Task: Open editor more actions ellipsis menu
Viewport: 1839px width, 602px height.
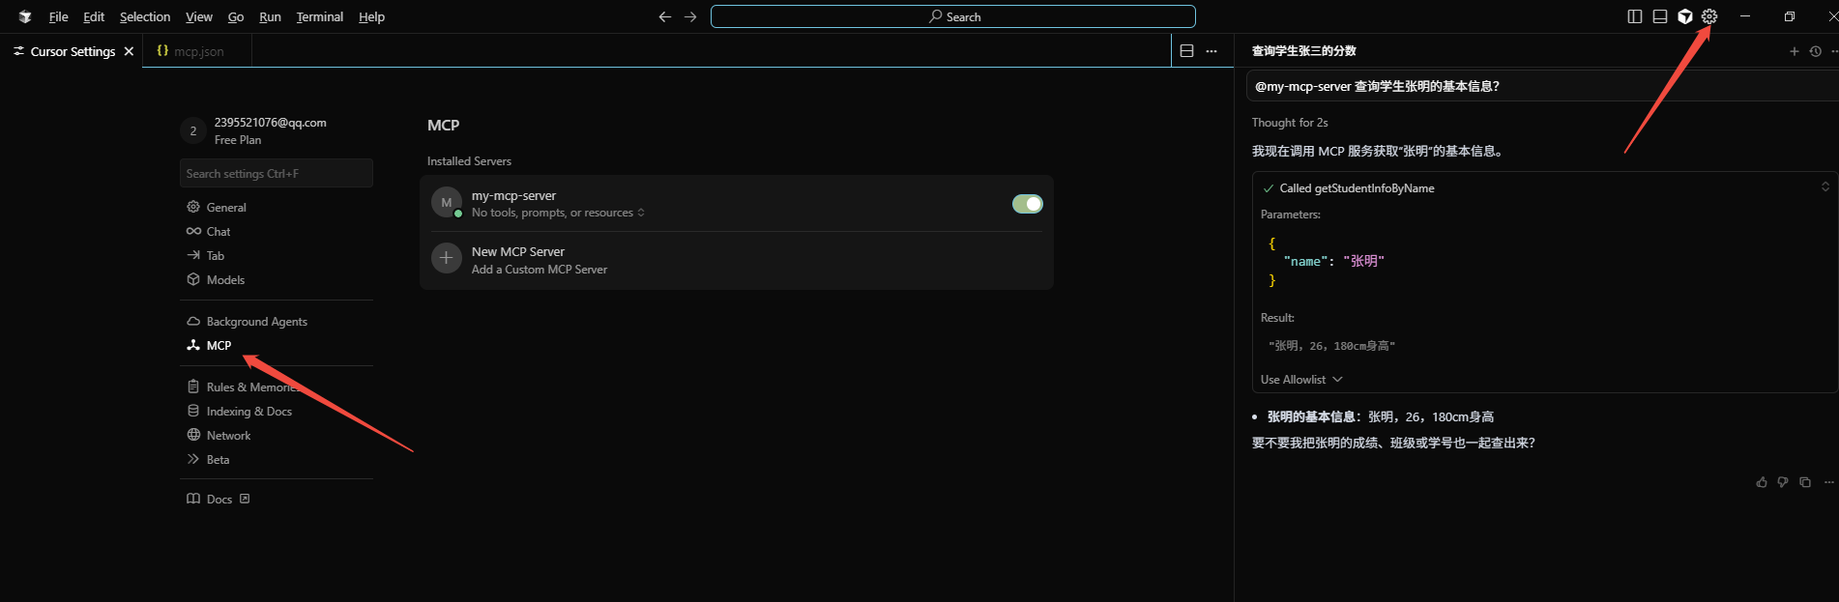Action: (1211, 51)
